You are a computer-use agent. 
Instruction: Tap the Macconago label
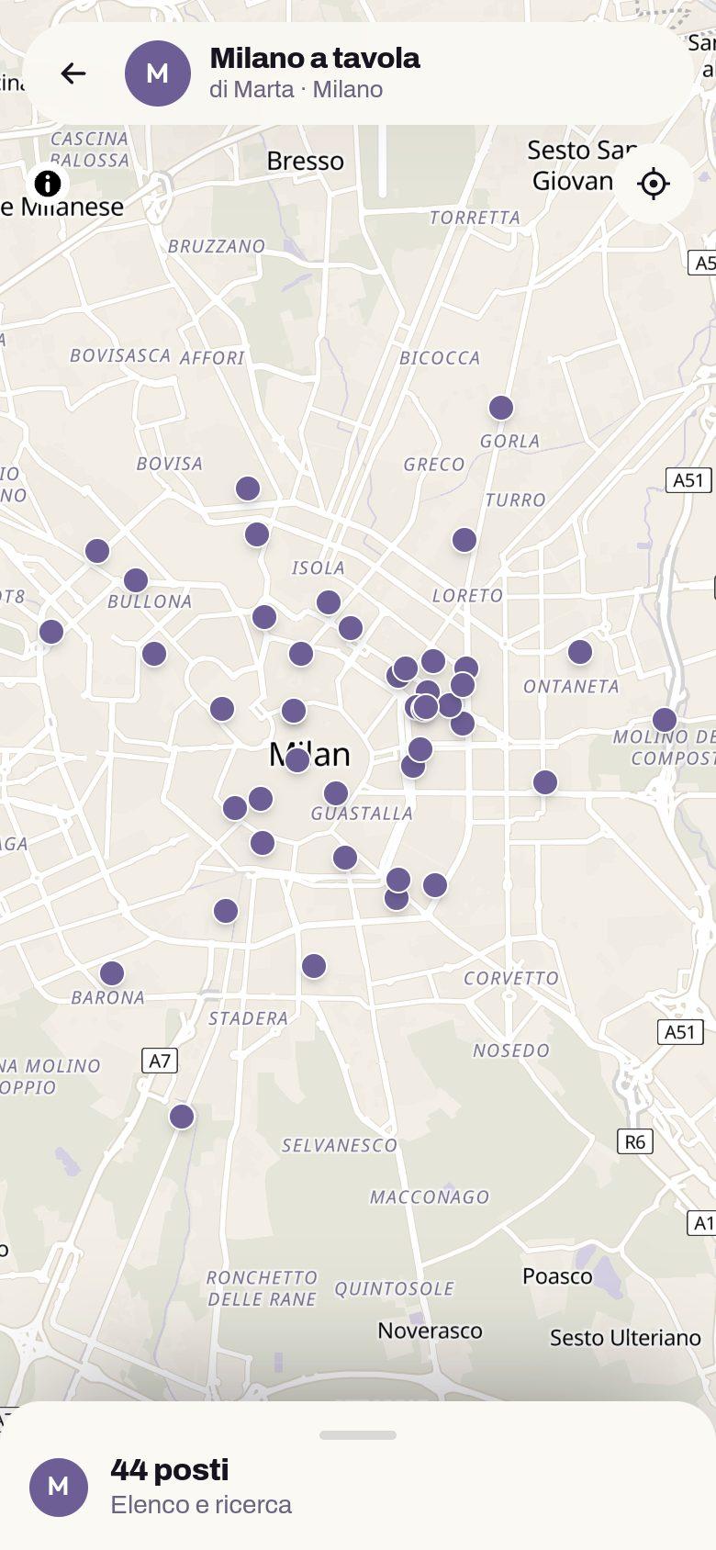click(x=430, y=1196)
